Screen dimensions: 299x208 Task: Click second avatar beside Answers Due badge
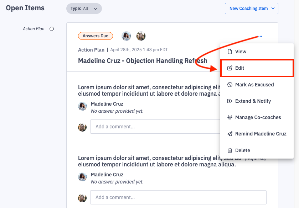click(141, 36)
